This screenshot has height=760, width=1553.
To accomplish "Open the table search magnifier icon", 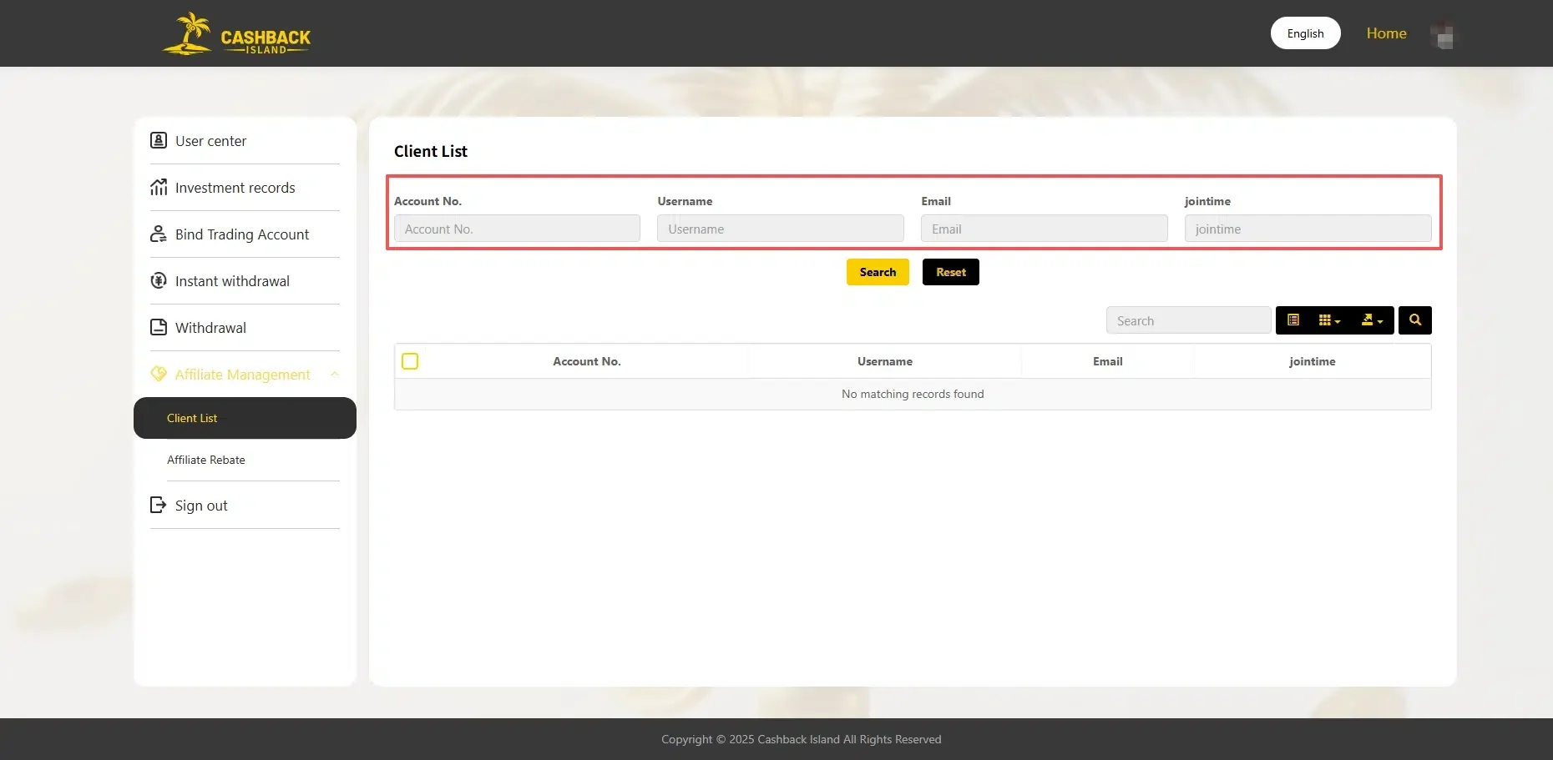I will [1414, 320].
